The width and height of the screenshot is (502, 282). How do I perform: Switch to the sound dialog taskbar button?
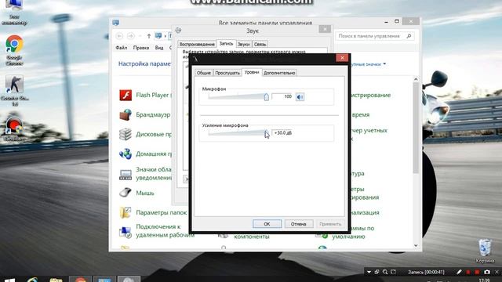129,279
